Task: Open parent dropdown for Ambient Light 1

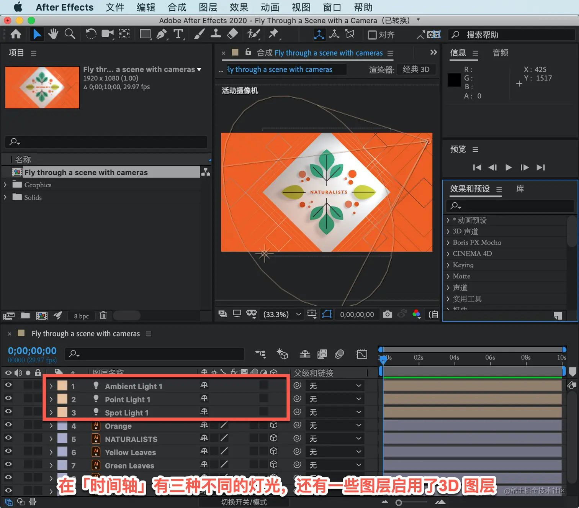Action: click(x=335, y=386)
